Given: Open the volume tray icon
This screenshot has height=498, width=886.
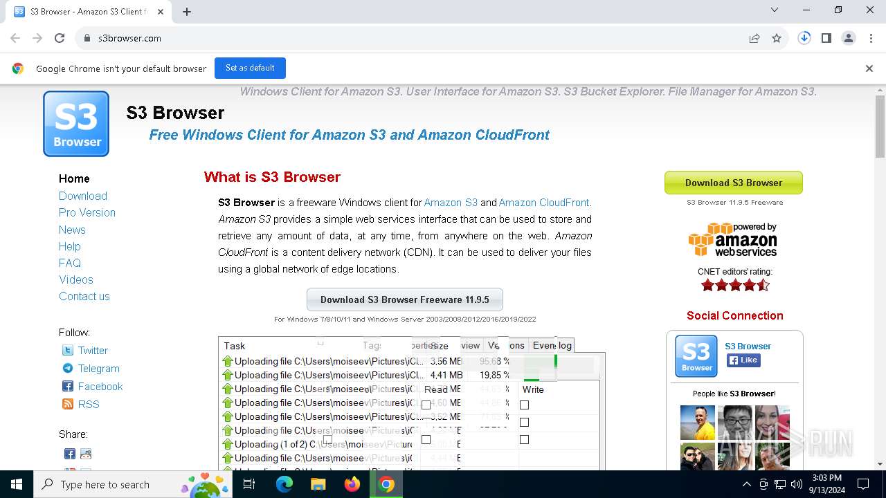Looking at the screenshot, I should click(x=797, y=484).
